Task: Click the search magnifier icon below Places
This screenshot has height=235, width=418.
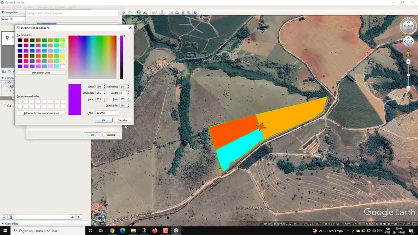Action: [x=4, y=217]
